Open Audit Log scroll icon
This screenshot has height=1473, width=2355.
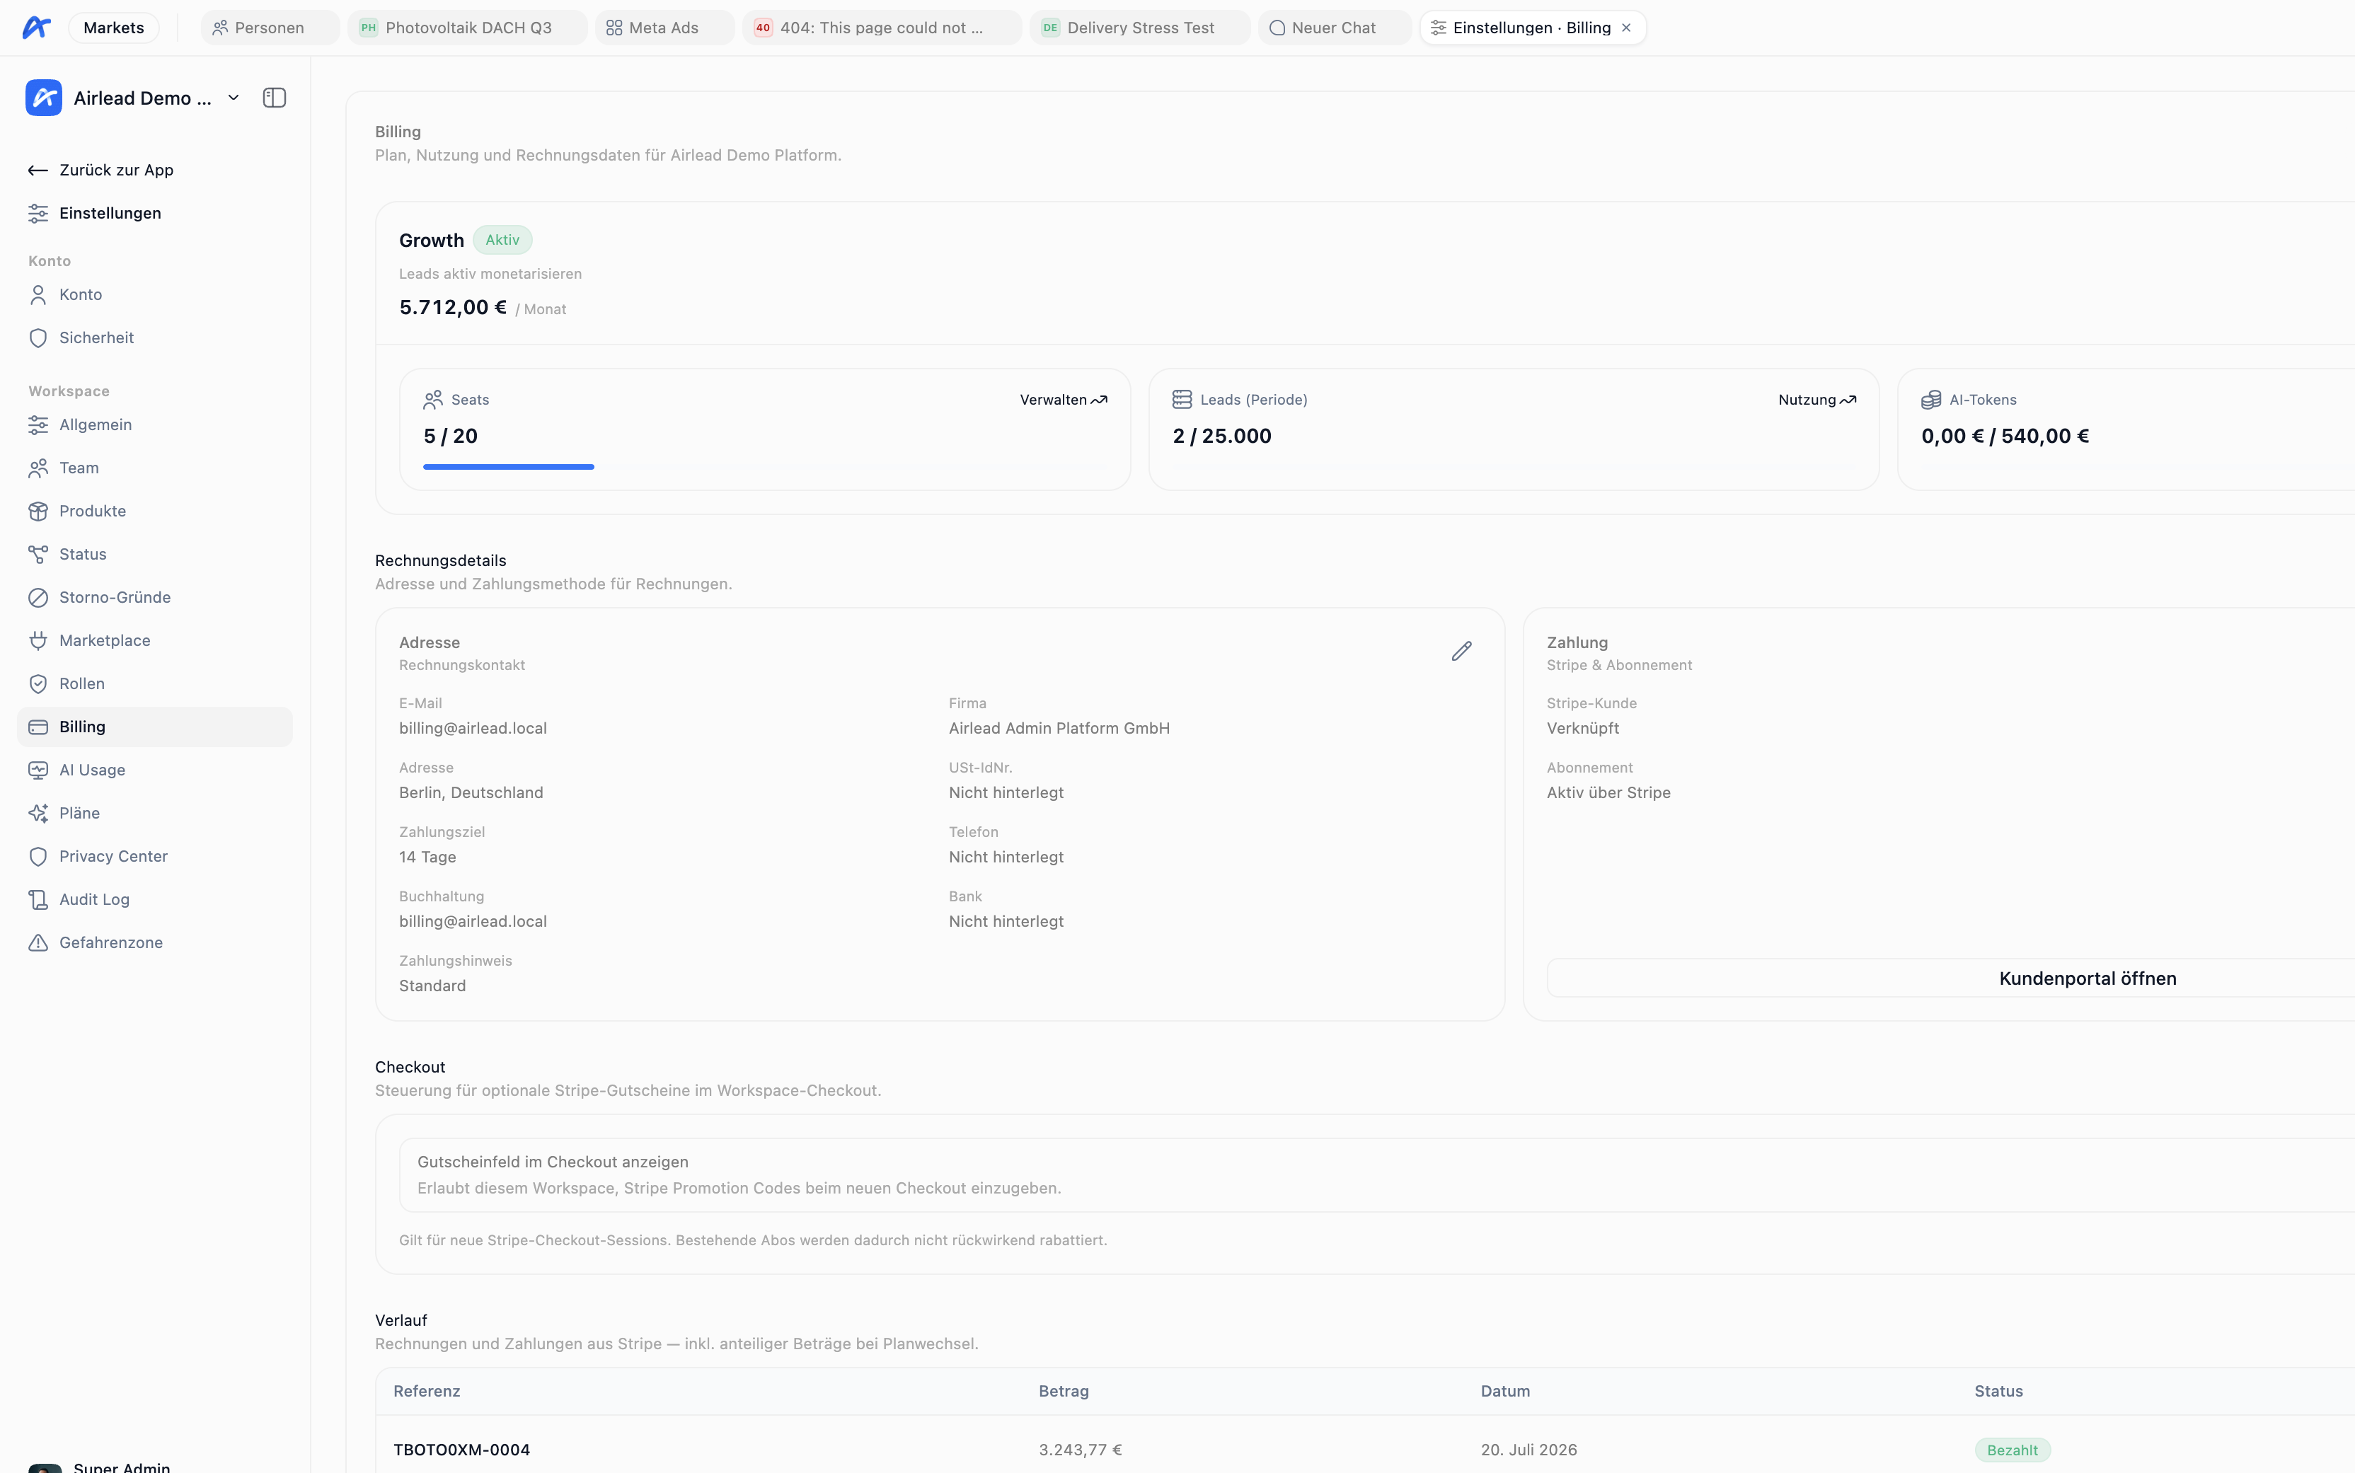38,899
